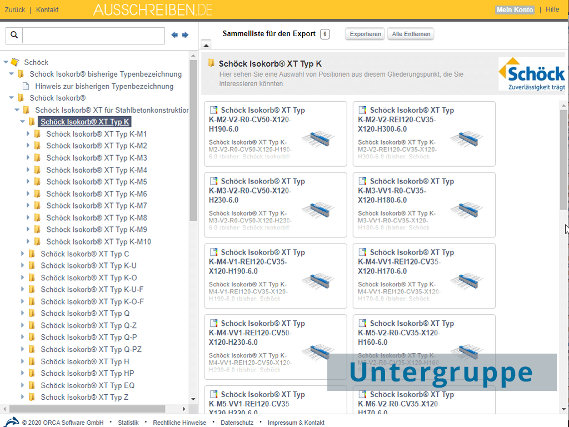569x427 pixels.
Task: Click document icon of K-M2-V2-REI120-CV35-X120-H300-6.0 card
Action: point(362,110)
